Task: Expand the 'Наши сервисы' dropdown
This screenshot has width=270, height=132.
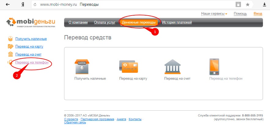Action: tap(214, 14)
